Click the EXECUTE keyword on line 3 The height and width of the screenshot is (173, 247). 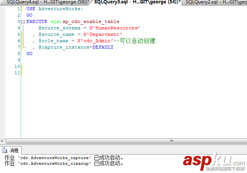pyautogui.click(x=37, y=21)
